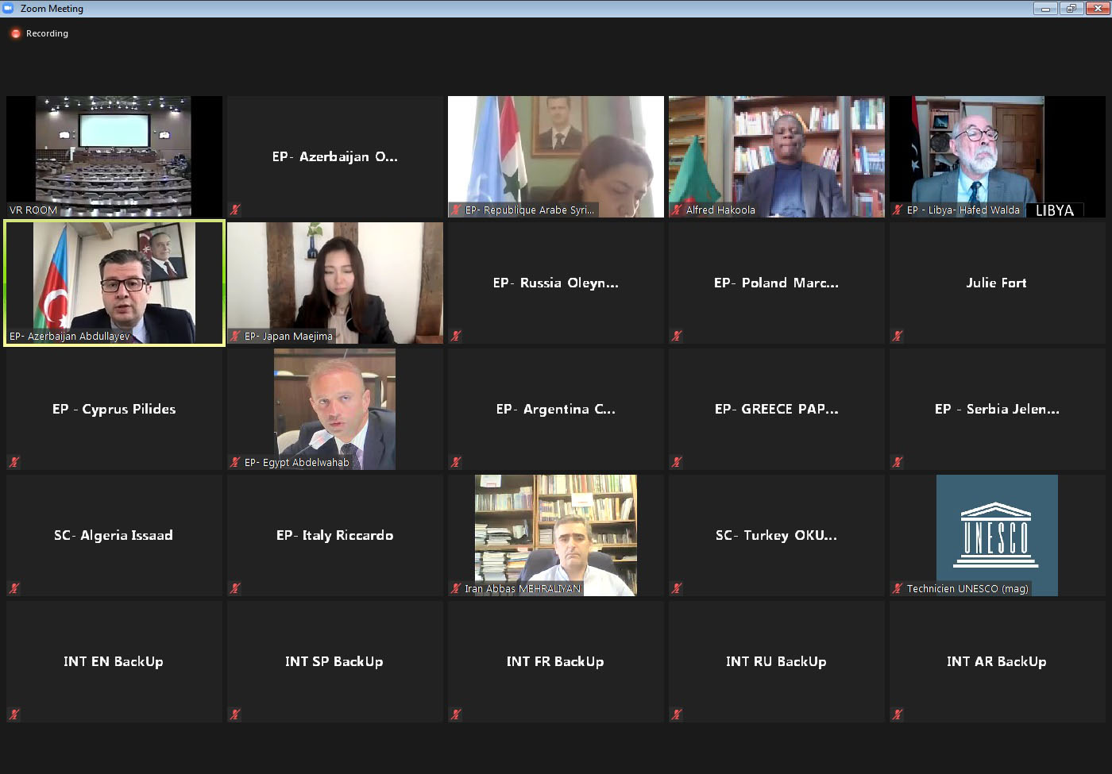1112x774 pixels.
Task: Click the 'EP- GREECE PAP...' name text
Action: click(x=777, y=409)
